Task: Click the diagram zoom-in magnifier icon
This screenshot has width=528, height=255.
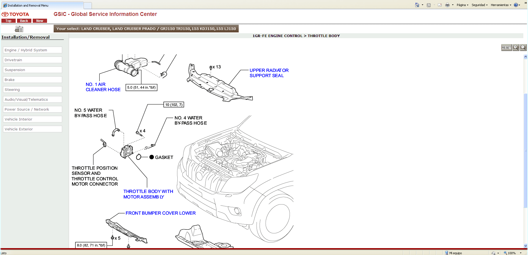Action: [x=516, y=47]
